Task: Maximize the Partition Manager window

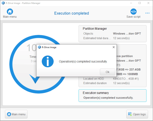Action: click(140, 3)
